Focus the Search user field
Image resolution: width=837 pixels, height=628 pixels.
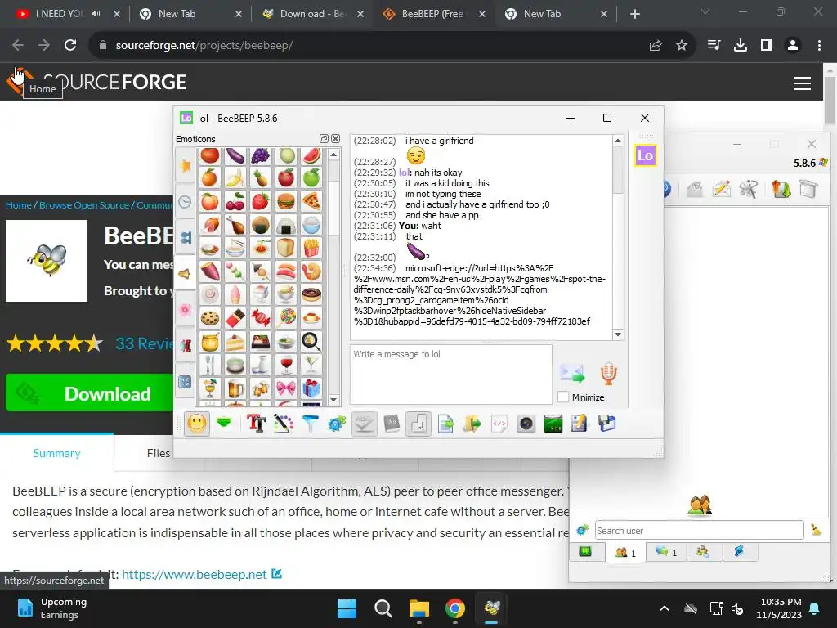point(699,530)
